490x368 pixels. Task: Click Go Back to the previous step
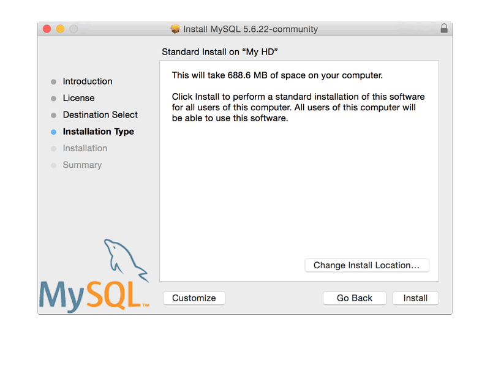pyautogui.click(x=354, y=298)
